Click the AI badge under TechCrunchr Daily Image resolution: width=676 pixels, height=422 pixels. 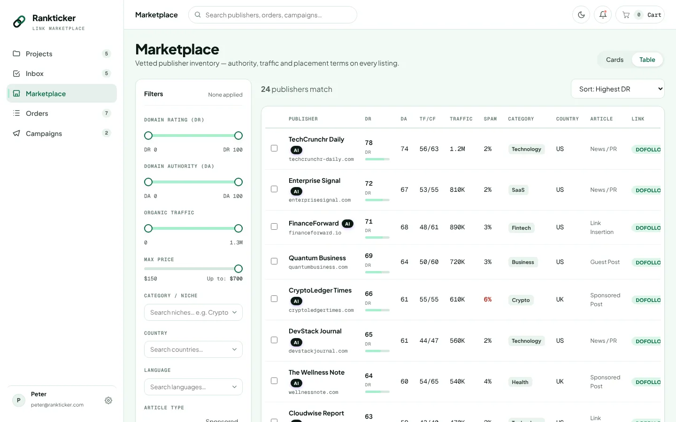[296, 150]
